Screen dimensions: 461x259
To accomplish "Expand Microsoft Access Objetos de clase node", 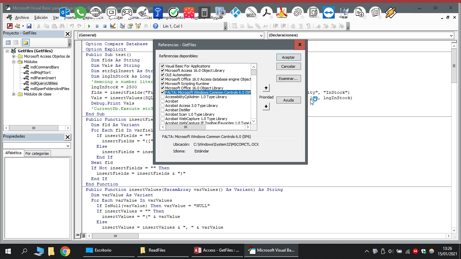I will (14, 56).
